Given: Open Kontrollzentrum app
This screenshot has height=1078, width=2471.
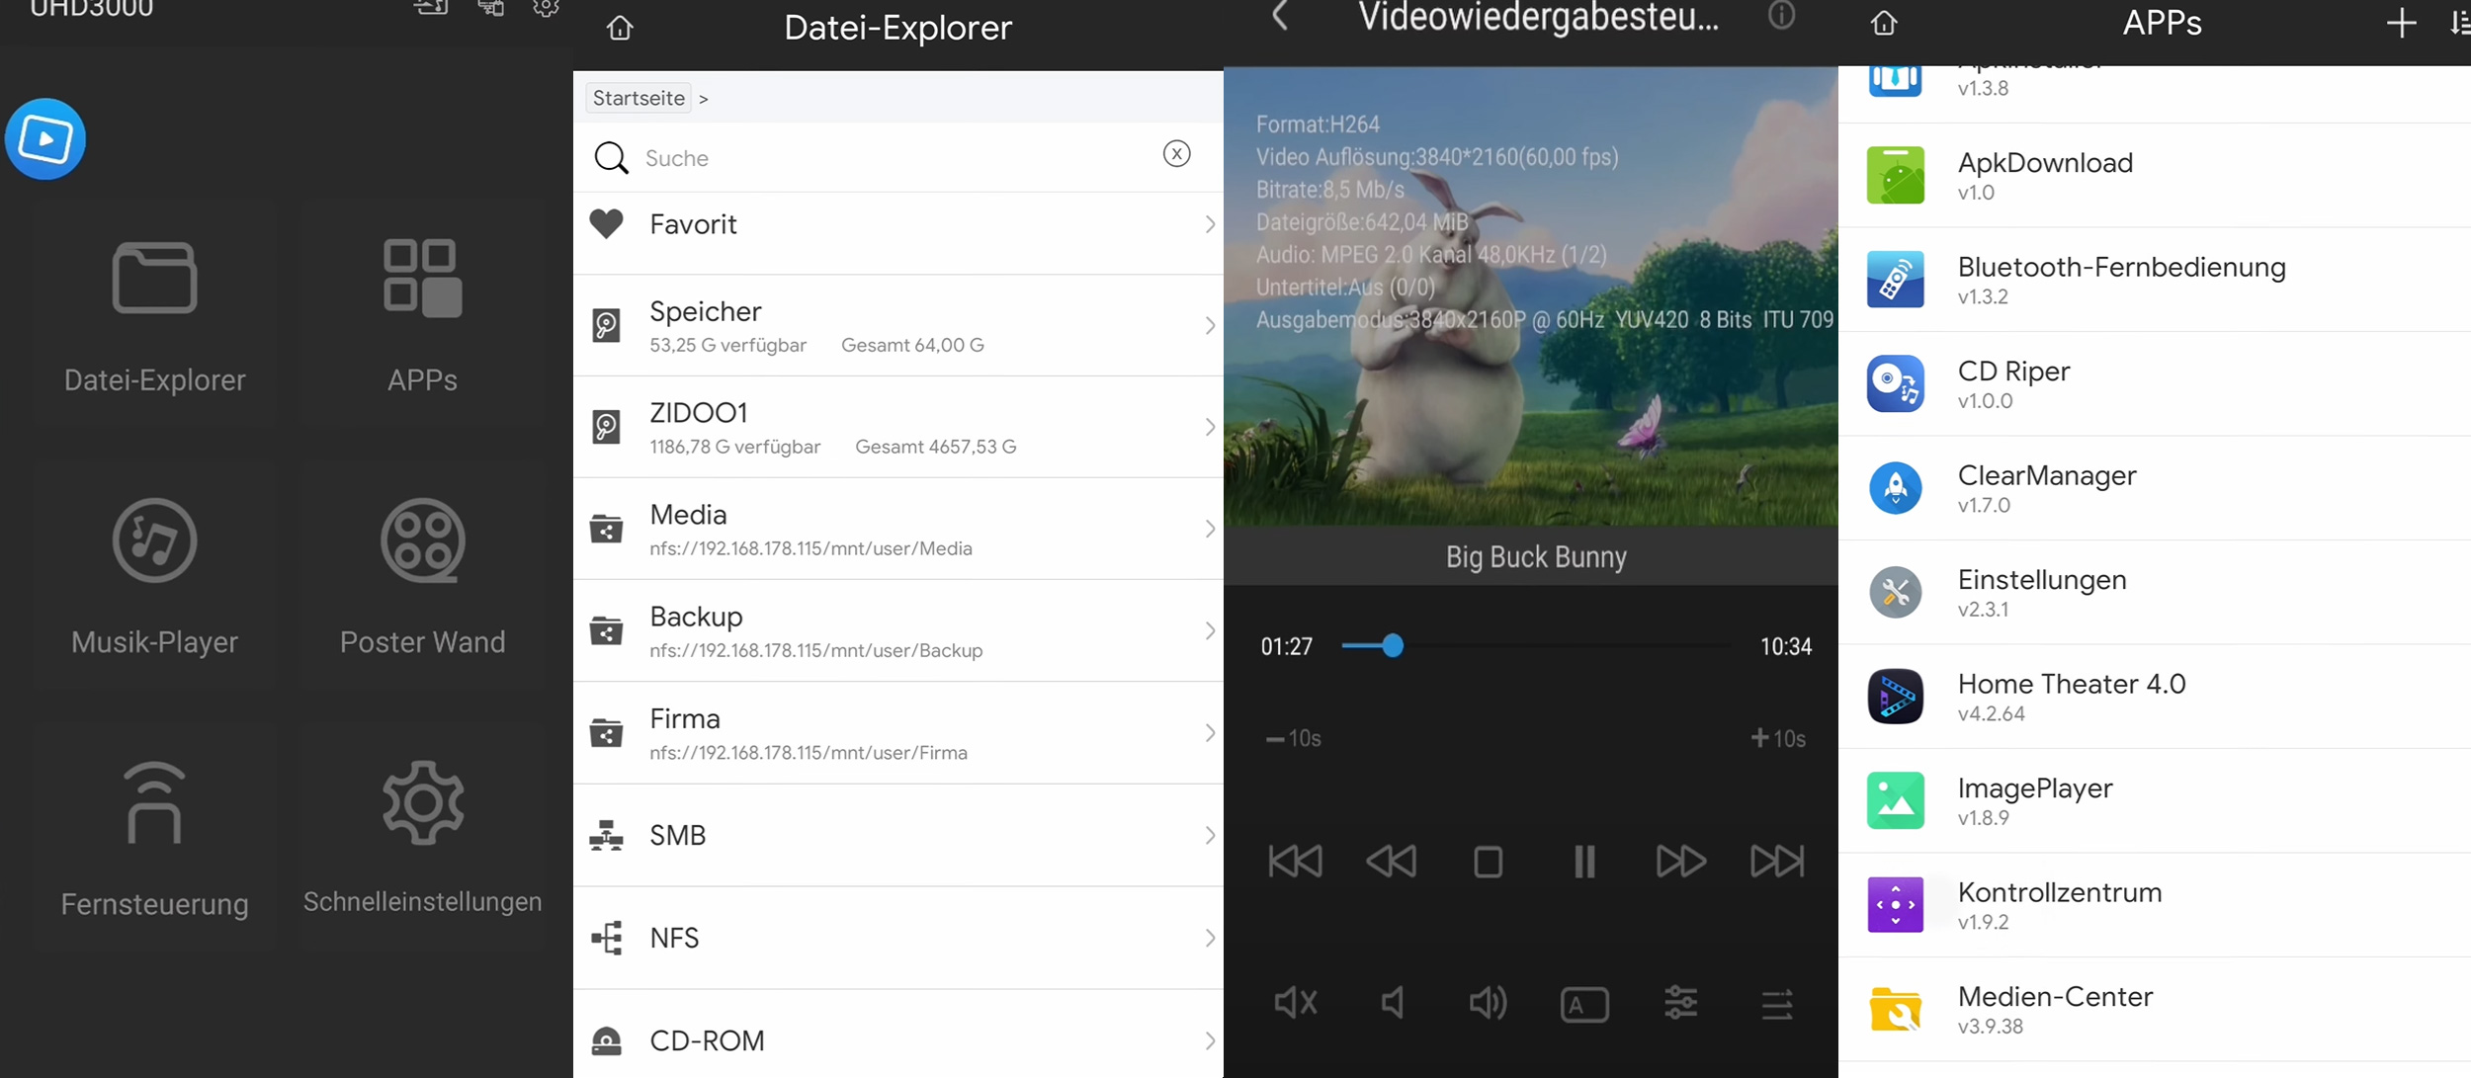Looking at the screenshot, I should (2155, 905).
